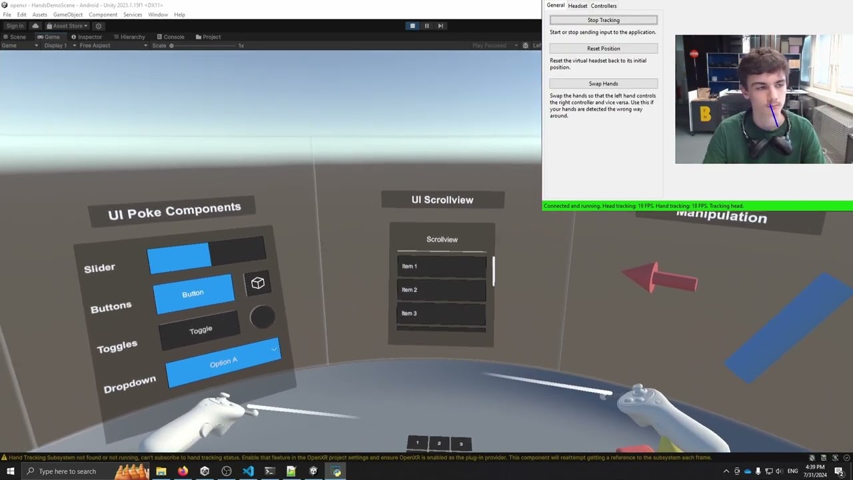This screenshot has height=480, width=853.
Task: Click the Scrollview vertical scrollbar
Action: coord(493,271)
